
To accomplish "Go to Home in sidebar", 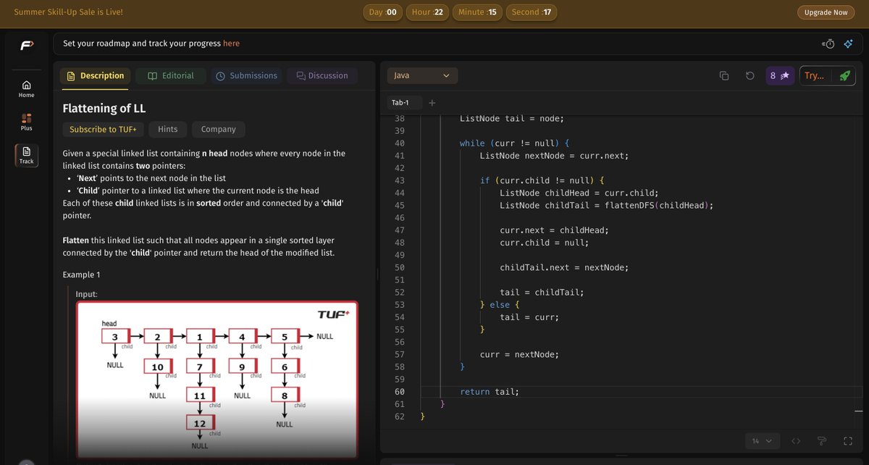I will coord(26,88).
